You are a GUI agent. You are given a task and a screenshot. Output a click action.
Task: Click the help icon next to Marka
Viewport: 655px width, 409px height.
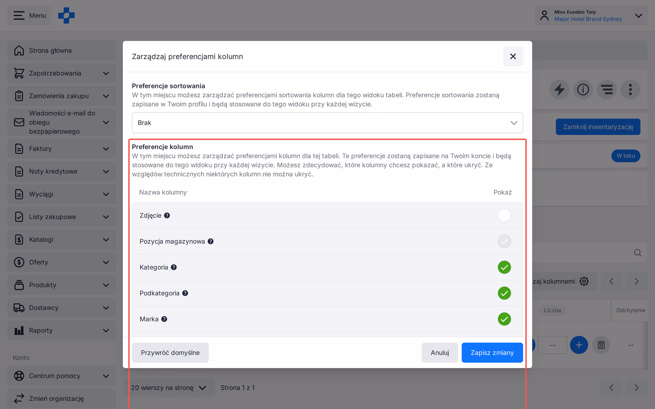[x=164, y=319]
